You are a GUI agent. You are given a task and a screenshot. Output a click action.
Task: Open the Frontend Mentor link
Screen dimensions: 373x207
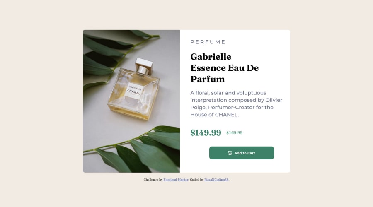(x=176, y=180)
